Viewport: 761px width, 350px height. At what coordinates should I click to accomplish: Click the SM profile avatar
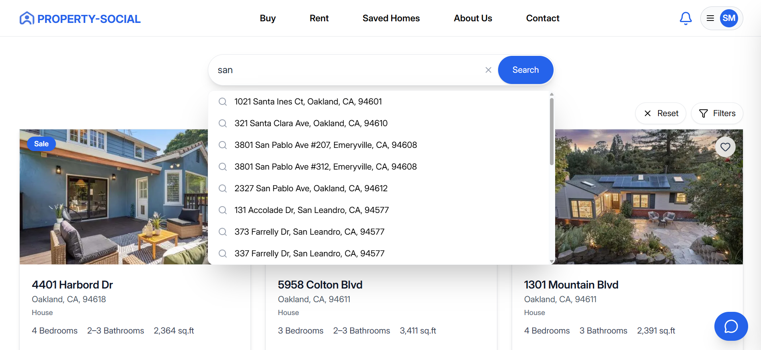[728, 18]
